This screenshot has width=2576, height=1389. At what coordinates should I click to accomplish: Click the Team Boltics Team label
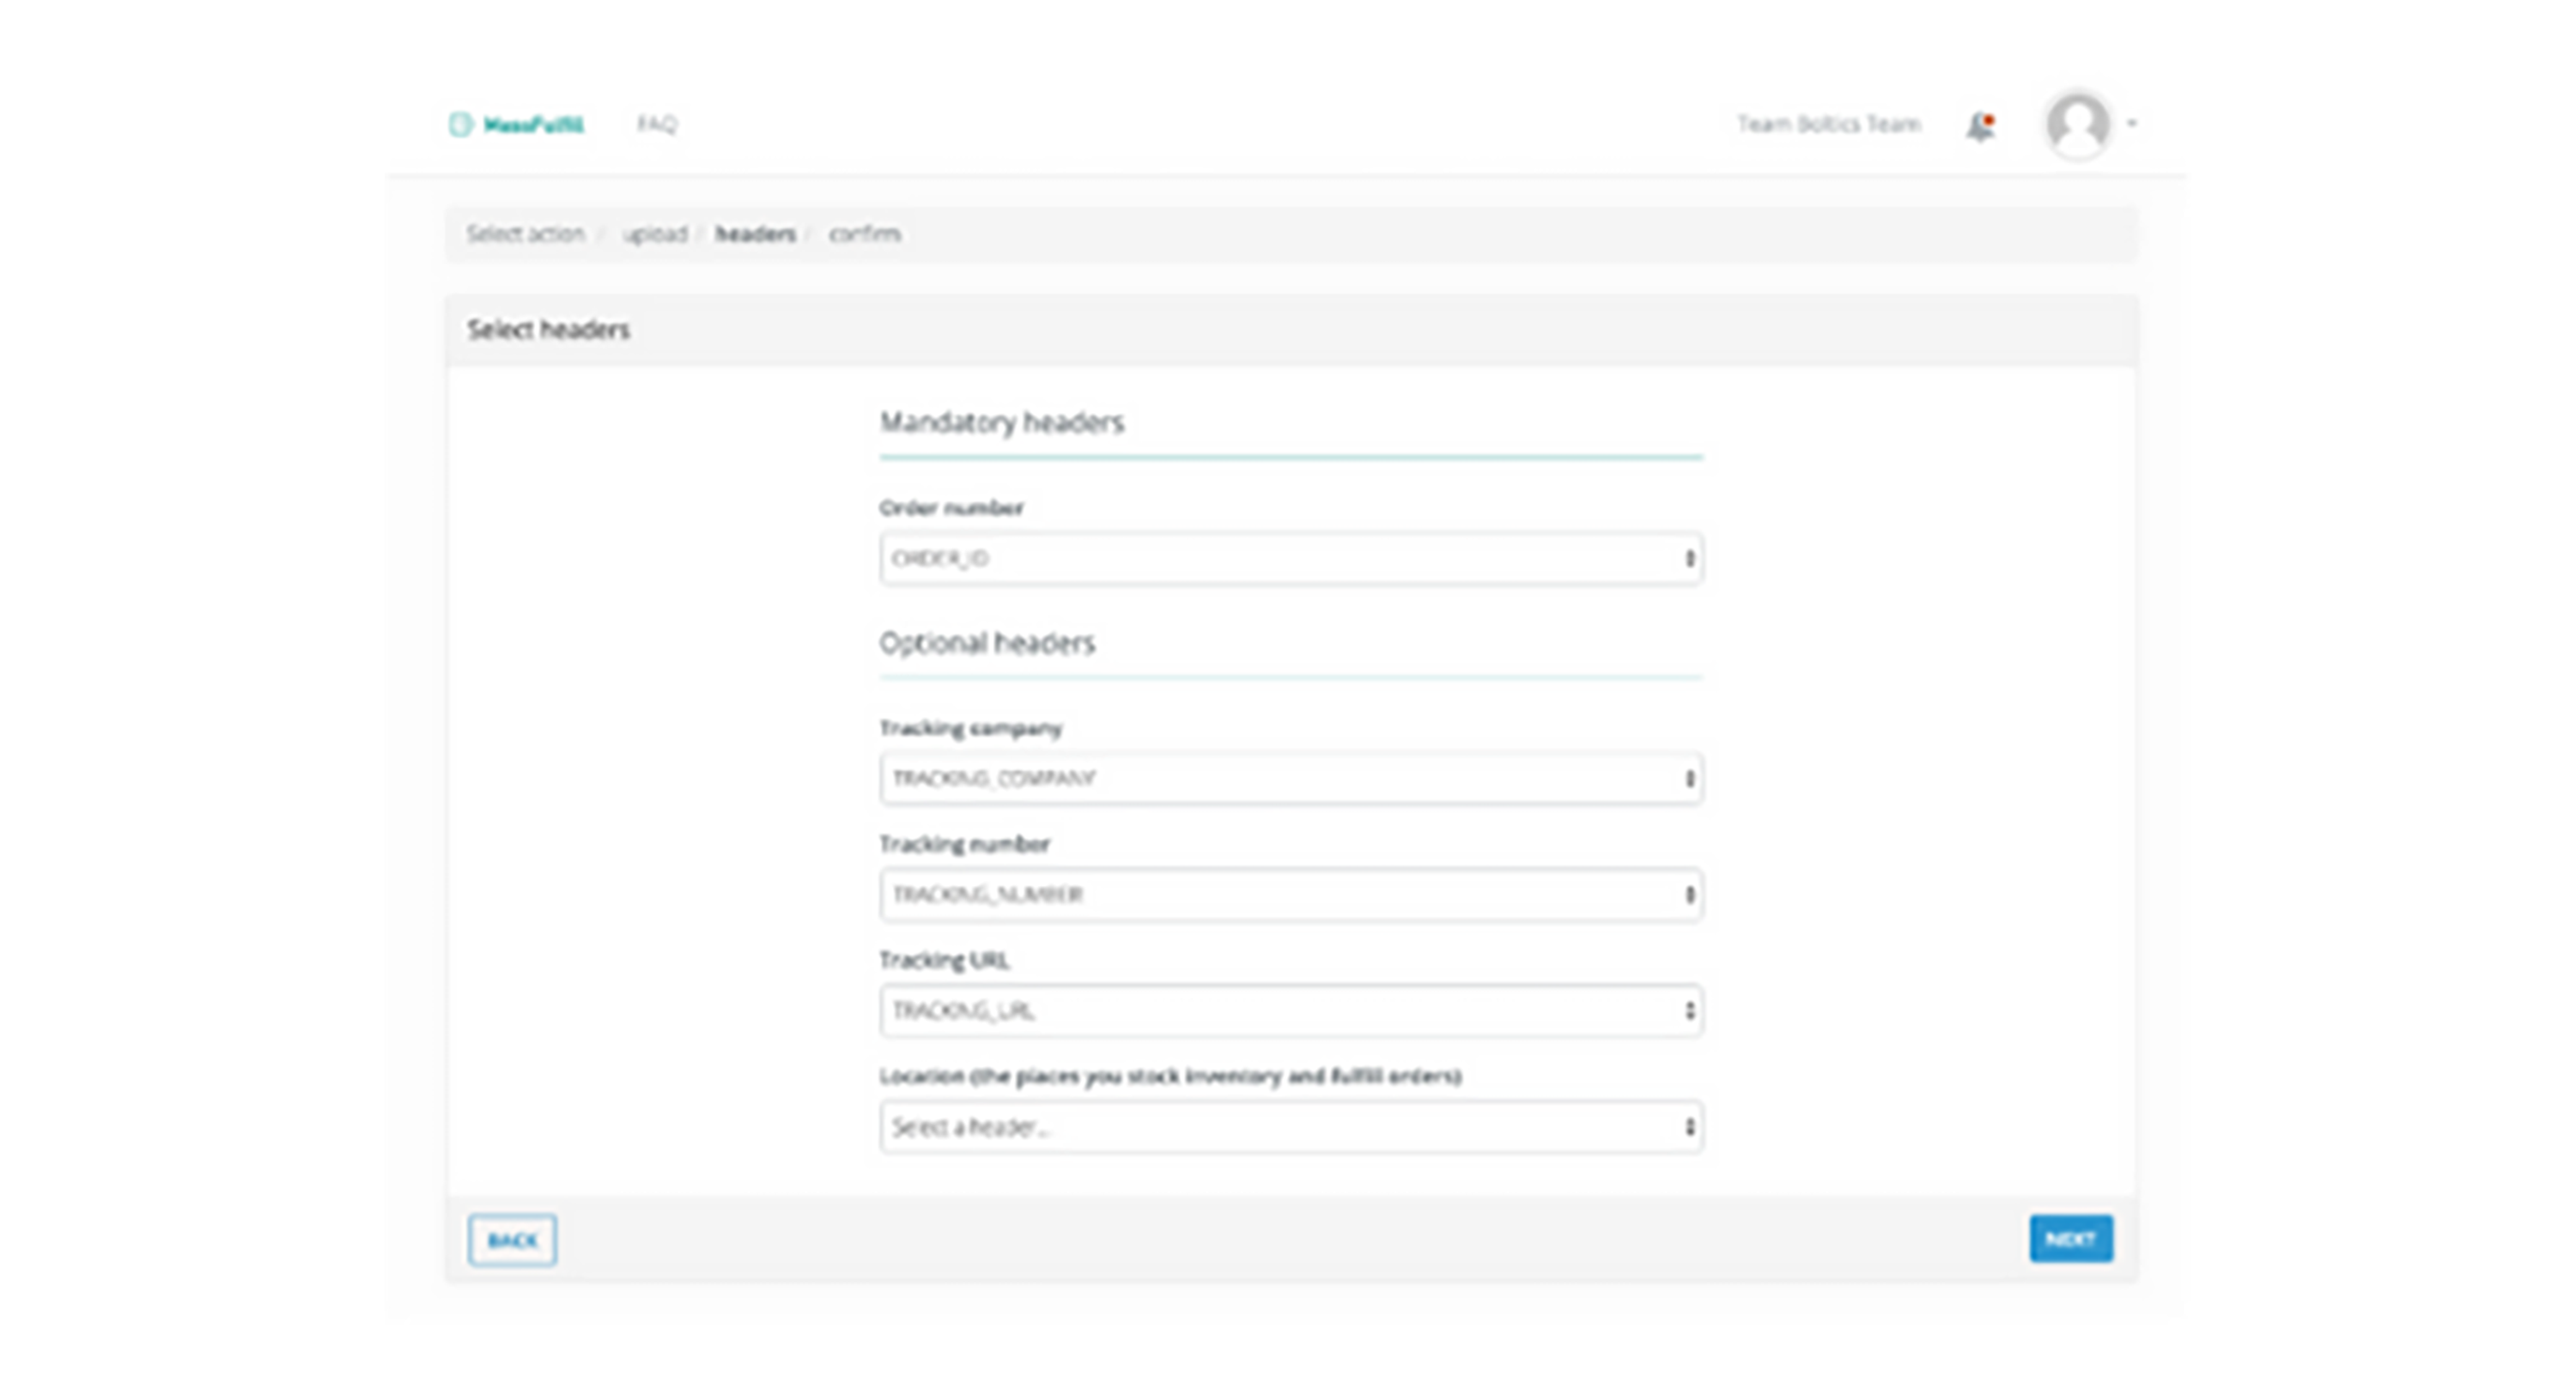tap(1828, 124)
